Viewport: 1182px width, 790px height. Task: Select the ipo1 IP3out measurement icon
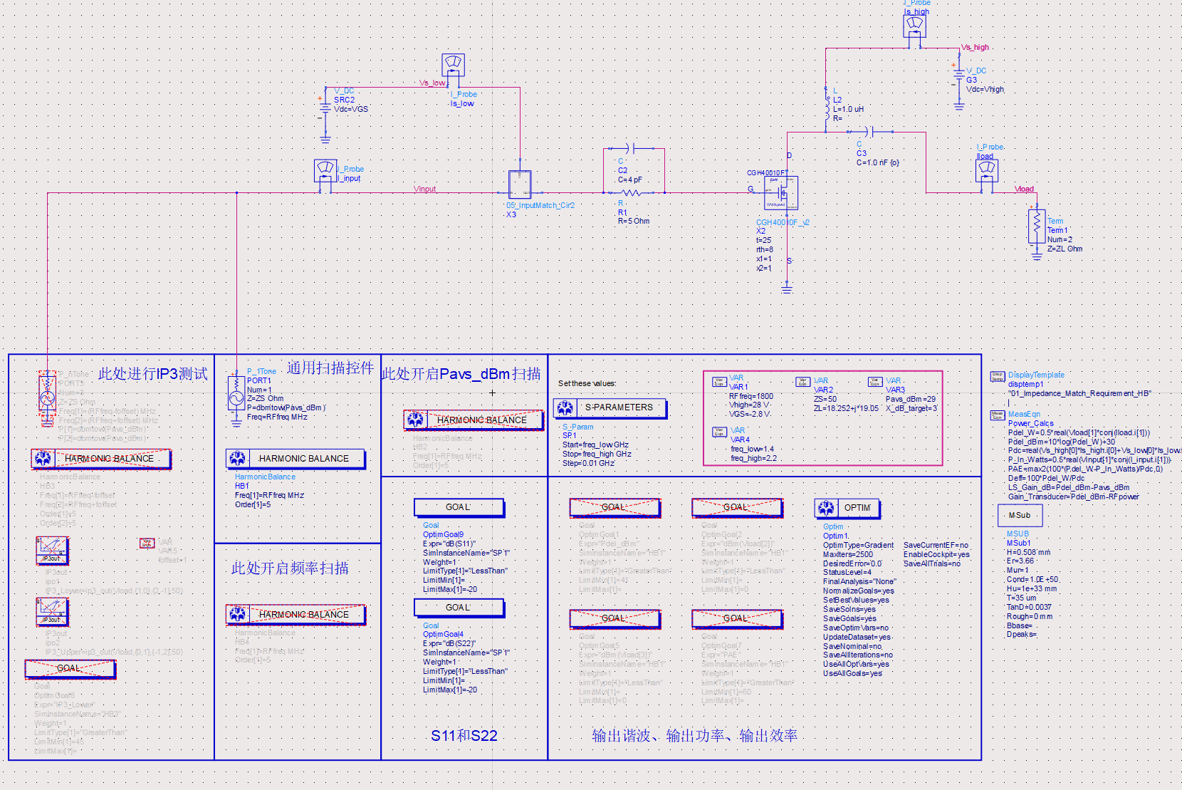tap(52, 551)
